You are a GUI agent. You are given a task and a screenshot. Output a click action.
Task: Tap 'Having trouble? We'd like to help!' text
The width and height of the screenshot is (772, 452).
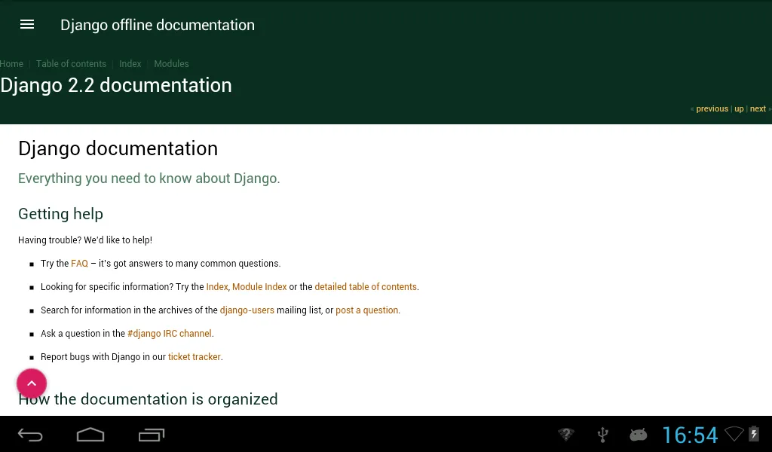[85, 240]
